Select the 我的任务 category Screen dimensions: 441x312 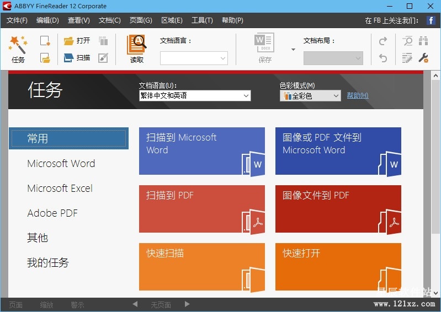(x=48, y=262)
